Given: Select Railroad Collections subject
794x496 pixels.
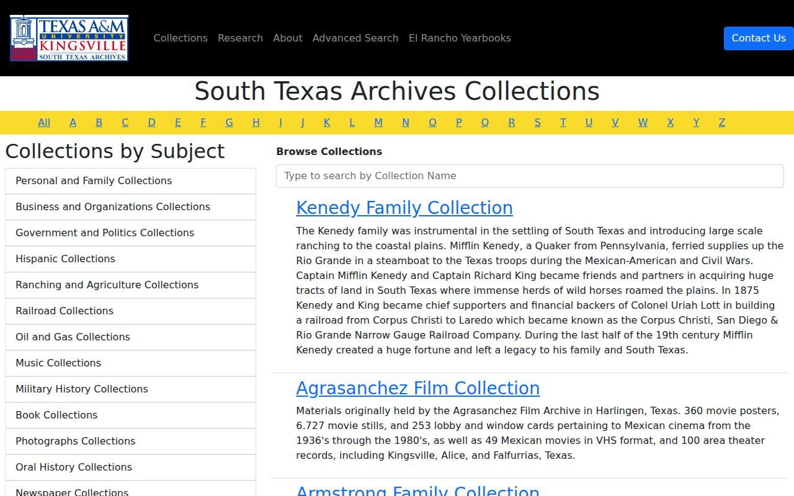Looking at the screenshot, I should coord(130,311).
